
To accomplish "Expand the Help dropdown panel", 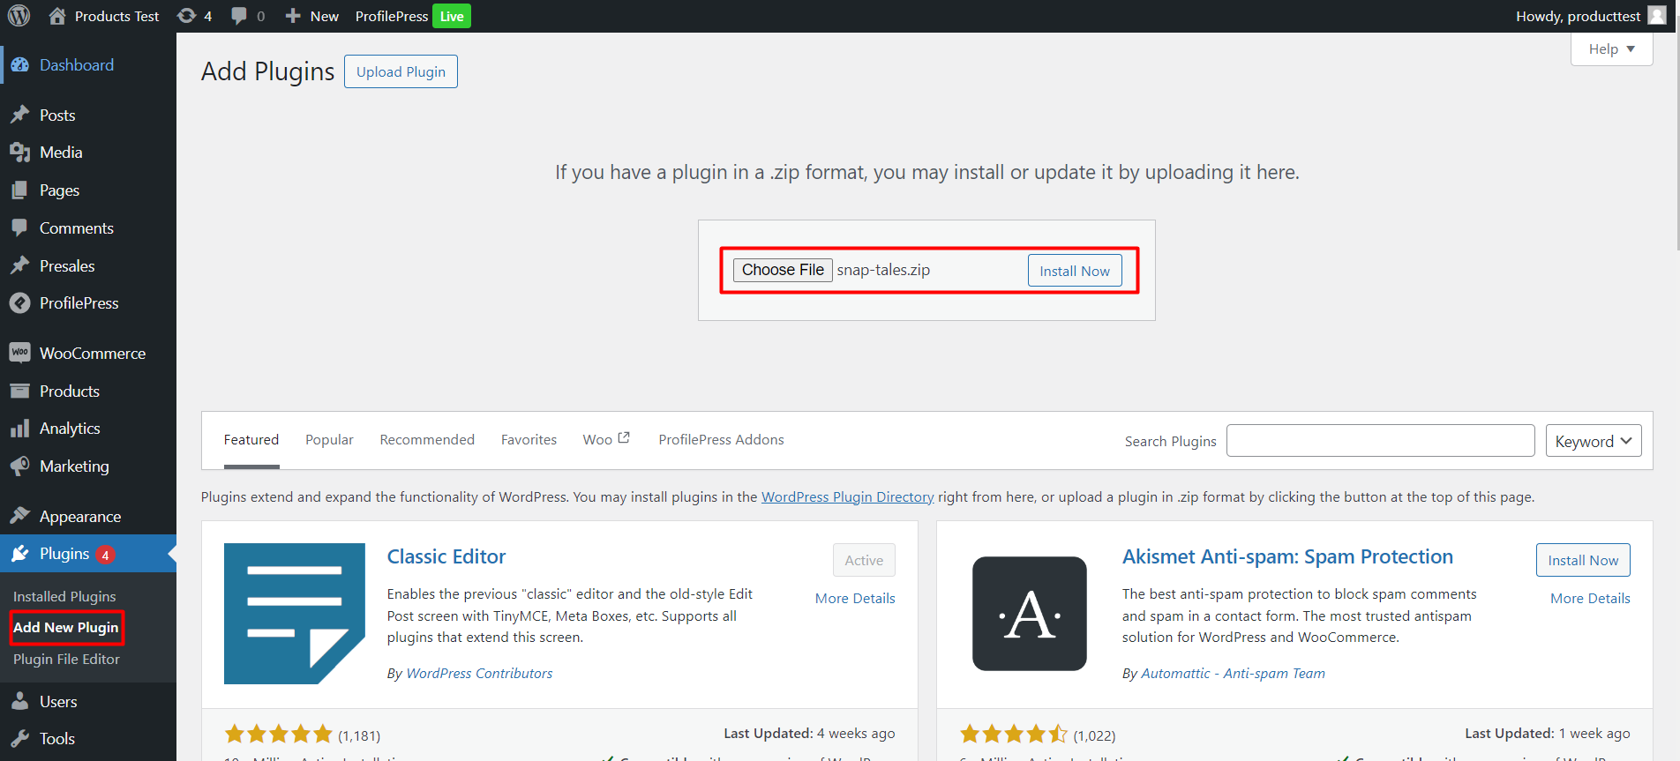I will point(1611,49).
